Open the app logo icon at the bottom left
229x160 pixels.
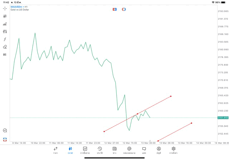coord(5,140)
